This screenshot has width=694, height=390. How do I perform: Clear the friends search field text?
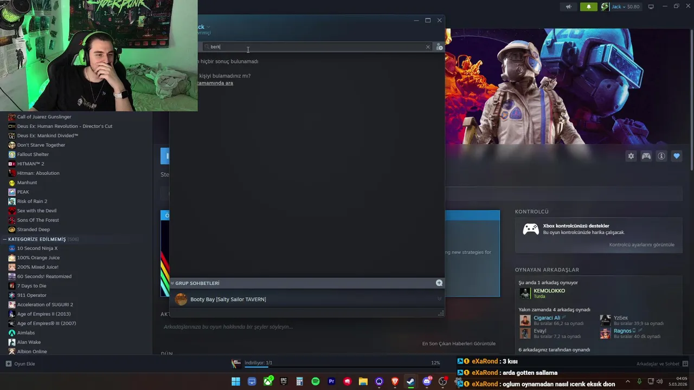(428, 47)
